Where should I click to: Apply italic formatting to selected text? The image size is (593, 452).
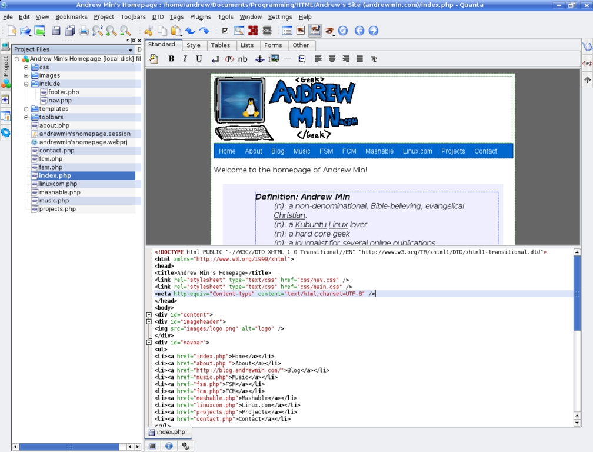[x=185, y=58]
